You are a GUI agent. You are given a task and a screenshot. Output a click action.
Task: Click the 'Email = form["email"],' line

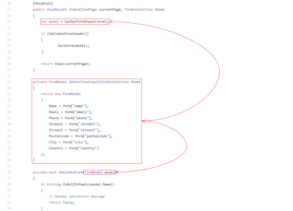point(71,112)
